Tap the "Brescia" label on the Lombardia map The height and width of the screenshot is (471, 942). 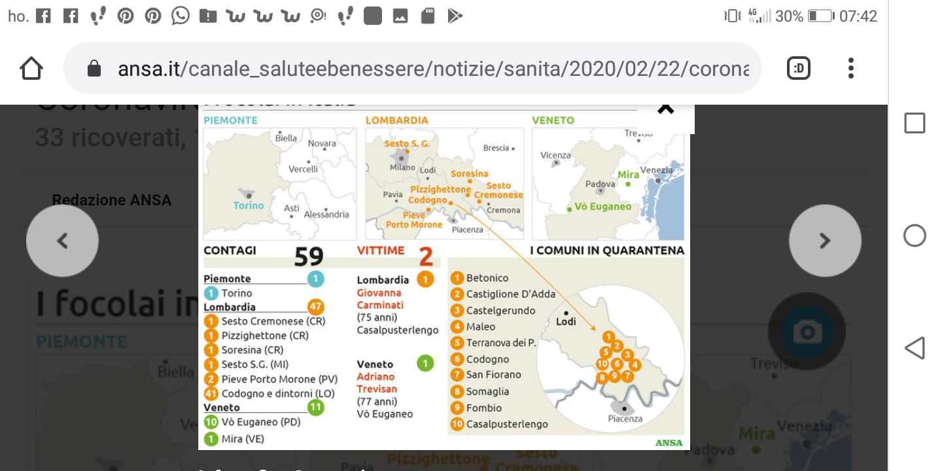[497, 148]
